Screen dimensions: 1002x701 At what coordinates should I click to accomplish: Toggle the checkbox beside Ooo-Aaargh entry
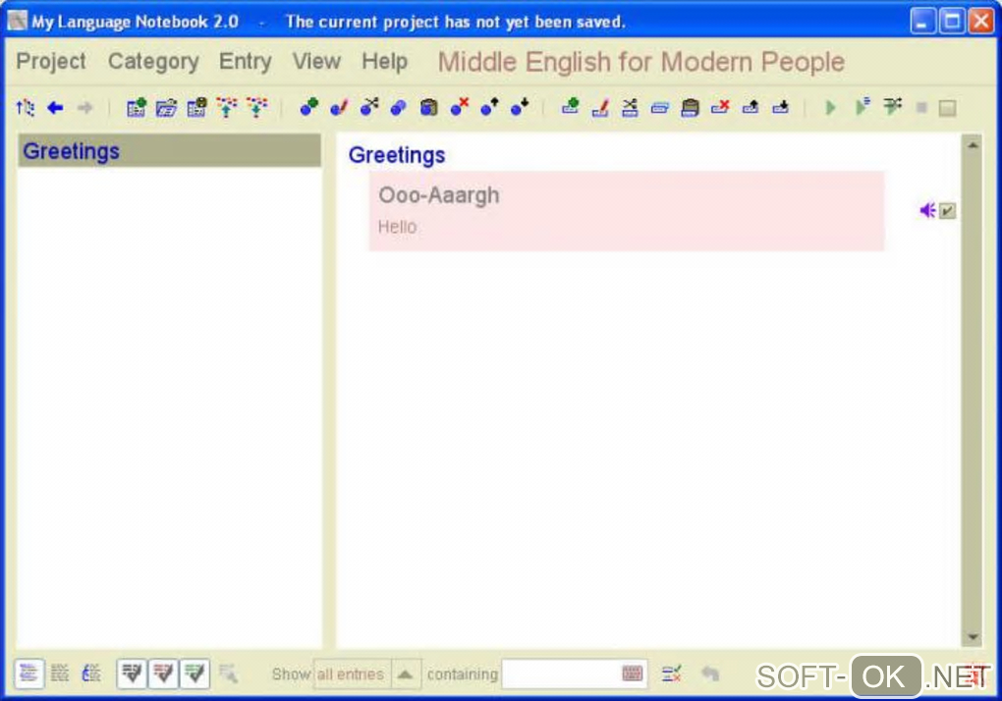[947, 211]
